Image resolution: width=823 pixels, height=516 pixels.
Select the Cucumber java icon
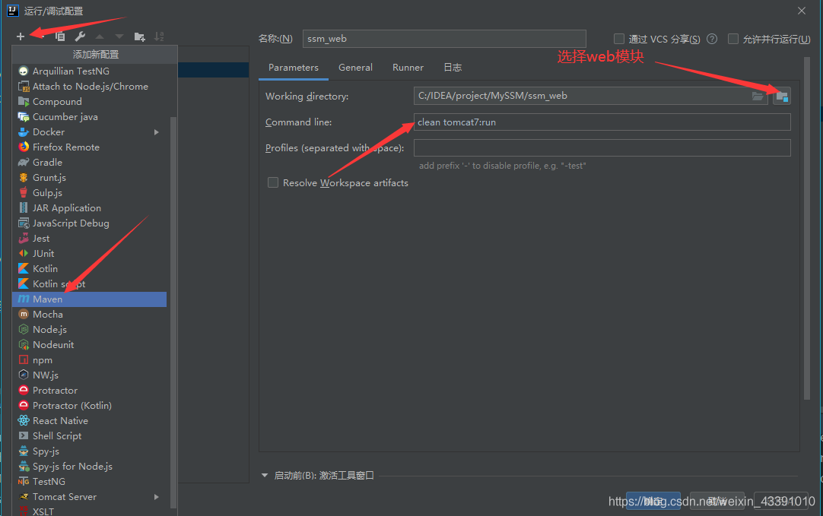(23, 116)
